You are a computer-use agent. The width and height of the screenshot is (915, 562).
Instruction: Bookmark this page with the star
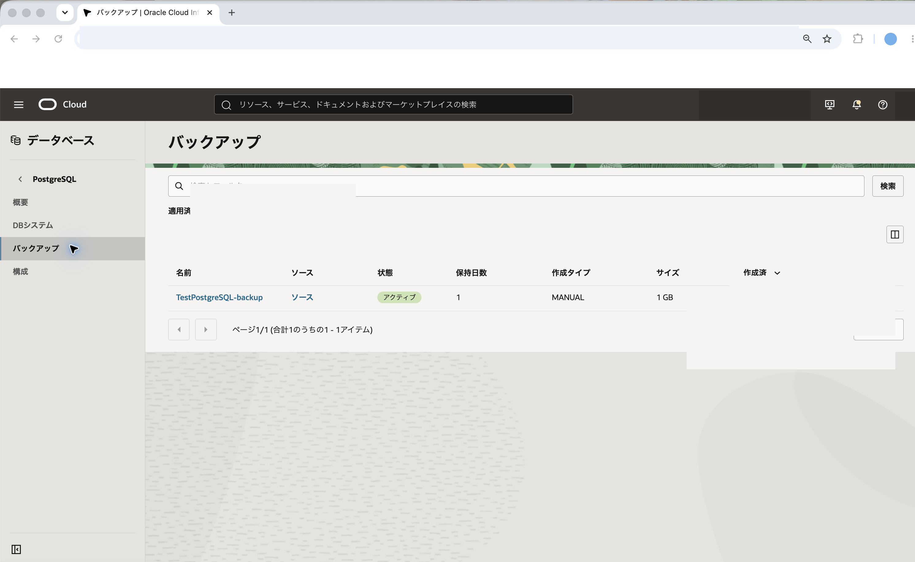[827, 39]
